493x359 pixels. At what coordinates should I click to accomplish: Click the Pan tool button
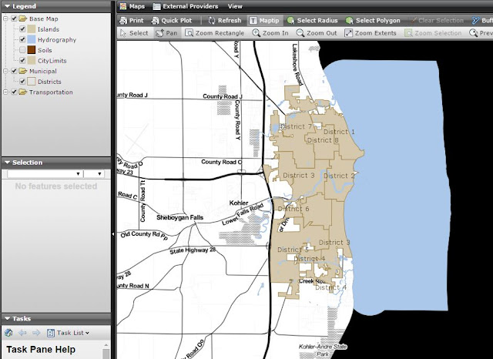coord(167,33)
